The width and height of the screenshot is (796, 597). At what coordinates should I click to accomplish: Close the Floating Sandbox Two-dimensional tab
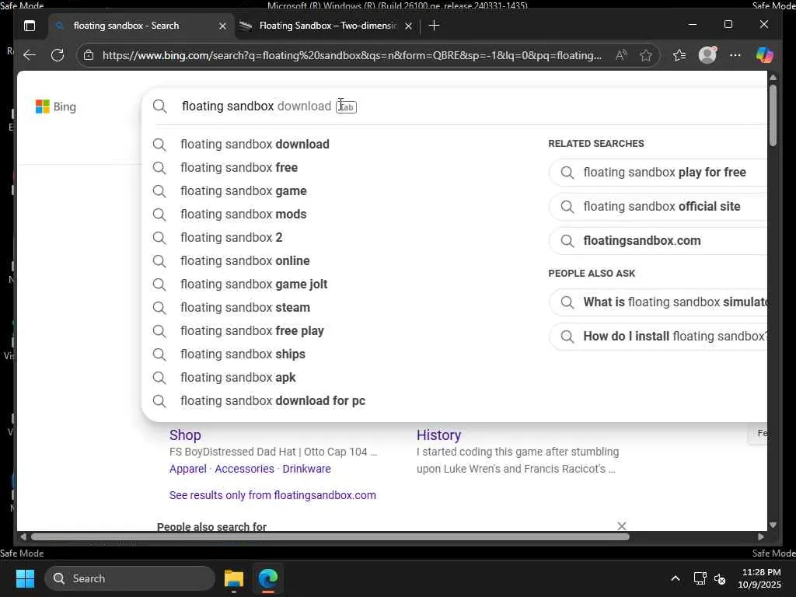408,26
